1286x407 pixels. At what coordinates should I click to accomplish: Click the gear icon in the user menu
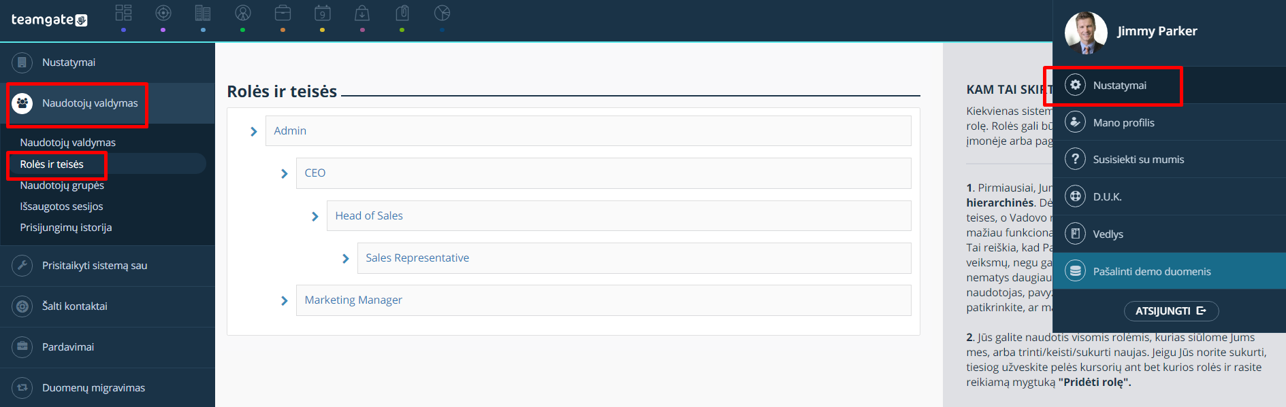tap(1075, 85)
